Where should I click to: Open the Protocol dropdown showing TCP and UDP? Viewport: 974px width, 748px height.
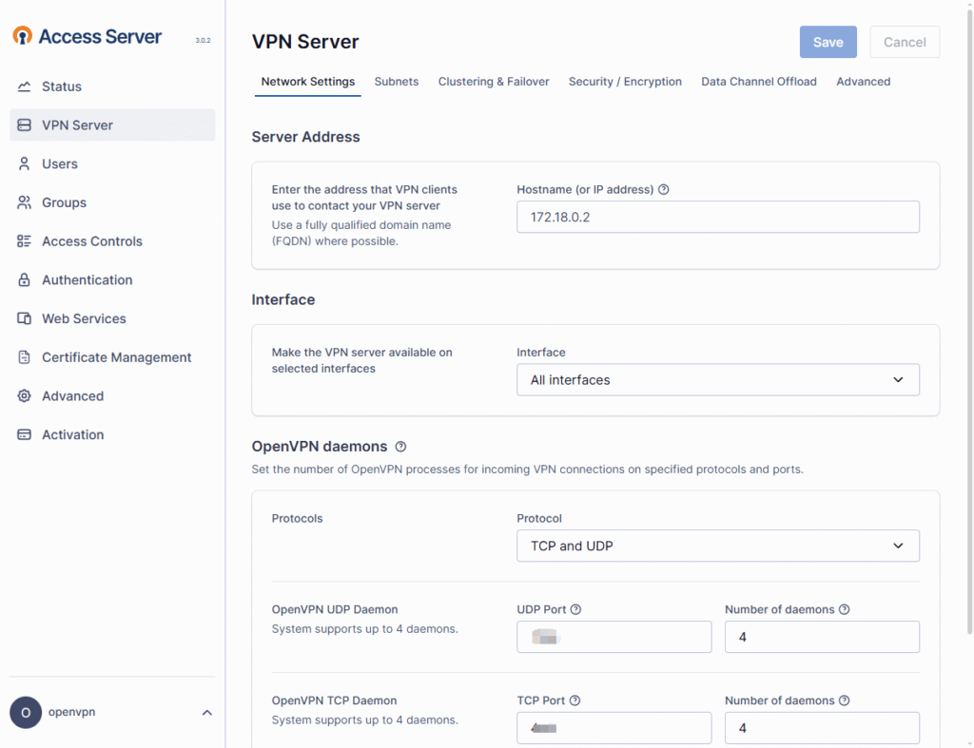click(x=717, y=546)
